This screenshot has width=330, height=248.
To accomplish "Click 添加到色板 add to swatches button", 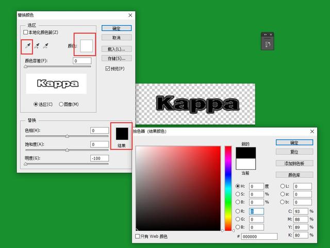I will point(294,163).
